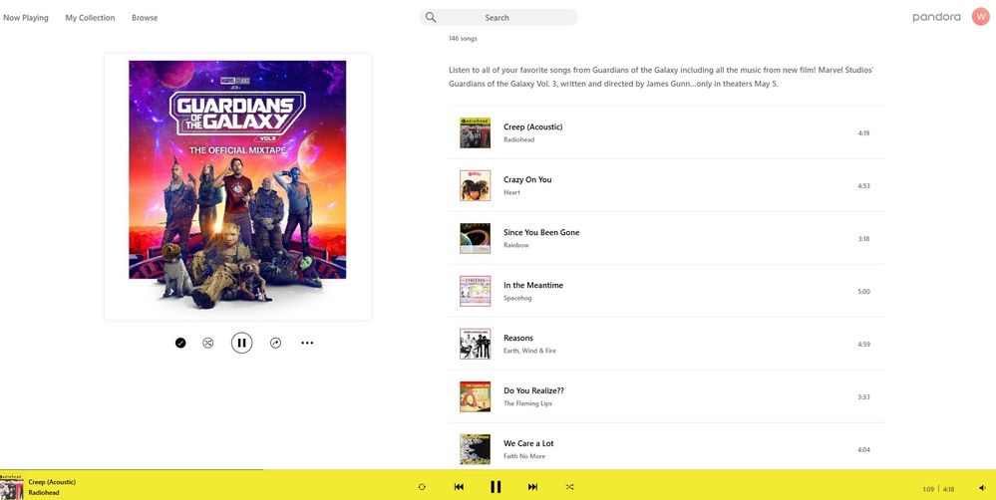Click the Creep (Acoustic) album thumbnail in the track list
Screen dimensions: 996x500
click(476, 132)
